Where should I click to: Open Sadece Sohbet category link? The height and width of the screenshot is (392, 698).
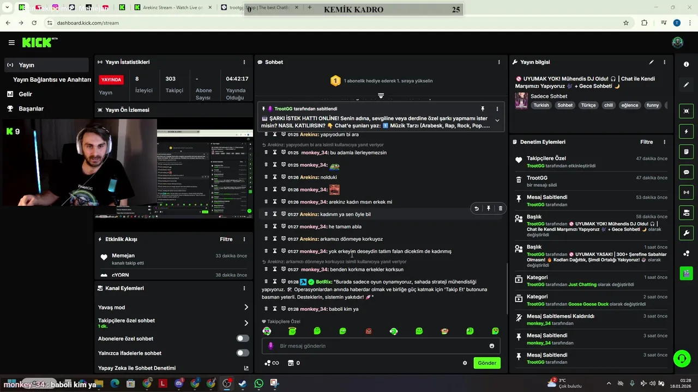(x=549, y=96)
